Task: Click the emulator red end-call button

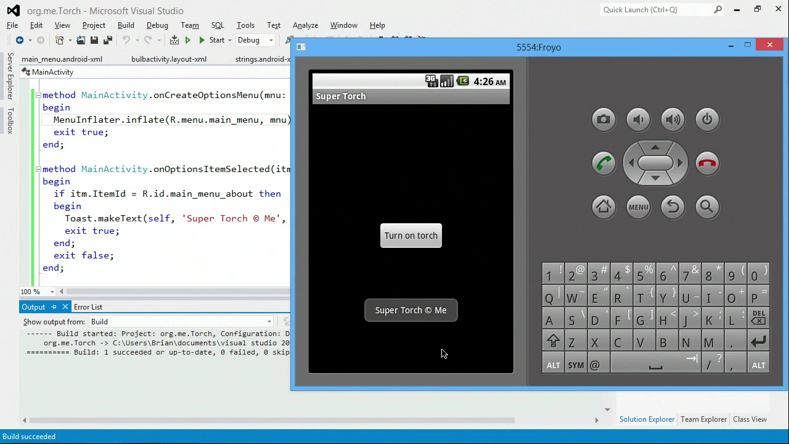Action: [x=707, y=163]
